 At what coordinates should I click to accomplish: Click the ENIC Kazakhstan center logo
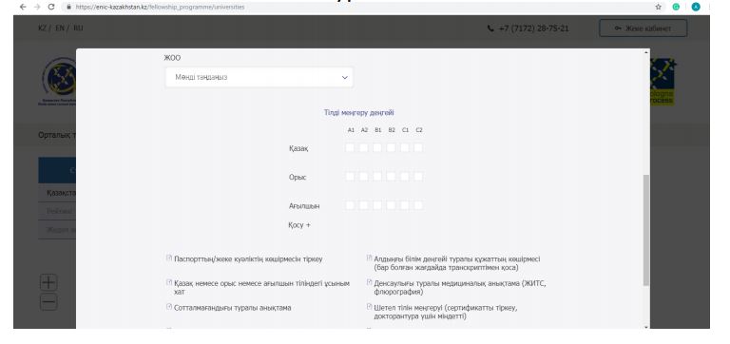[x=58, y=82]
